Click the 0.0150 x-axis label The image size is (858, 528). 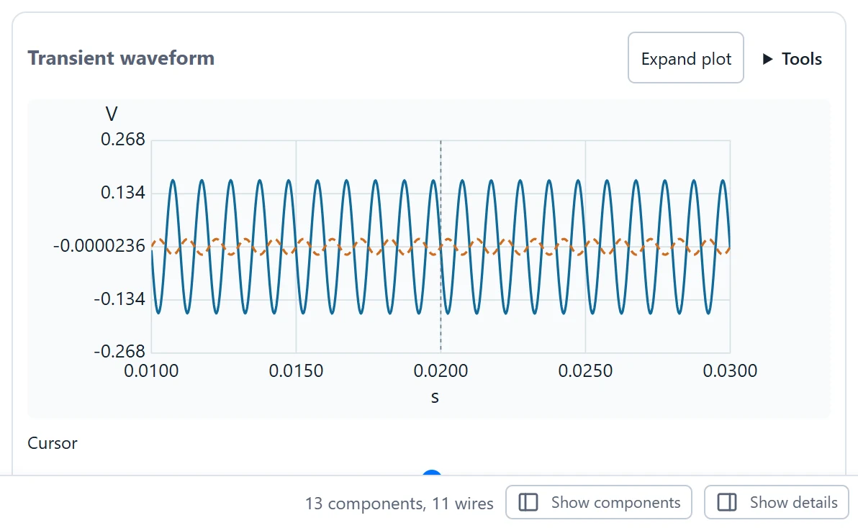(296, 371)
